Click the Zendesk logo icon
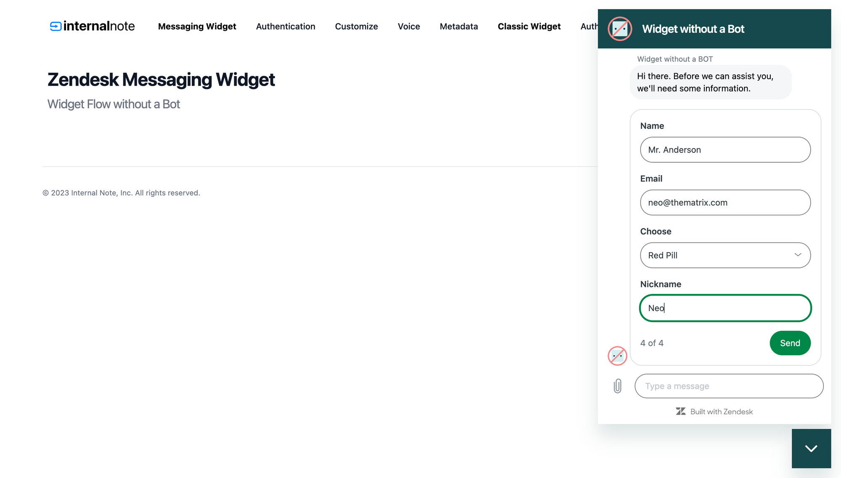 click(680, 411)
